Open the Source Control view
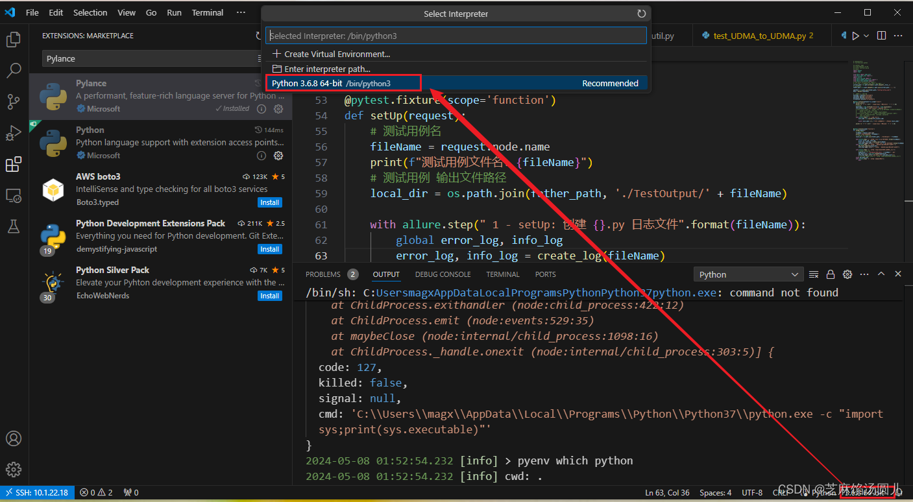The width and height of the screenshot is (913, 502). [14, 102]
